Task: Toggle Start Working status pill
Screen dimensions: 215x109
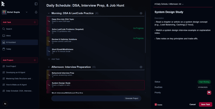Action: tap(204, 82)
